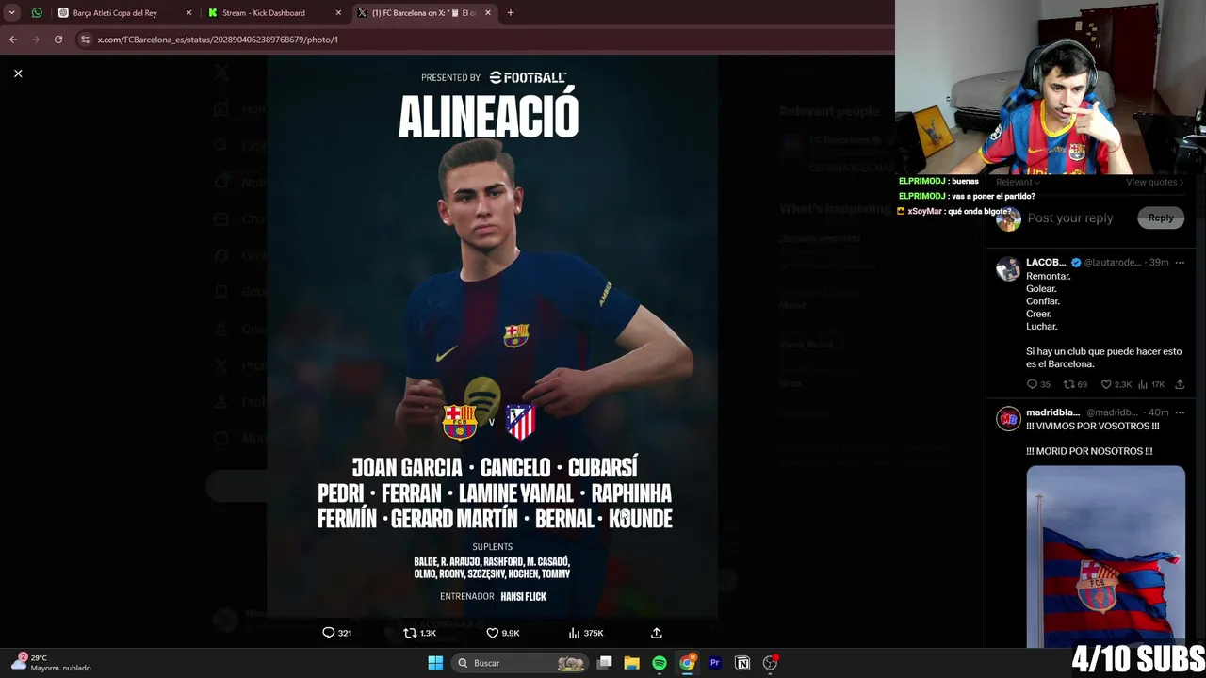Open the weather widget showing 29°C
Screen dimensions: 1206x678
tap(52, 662)
